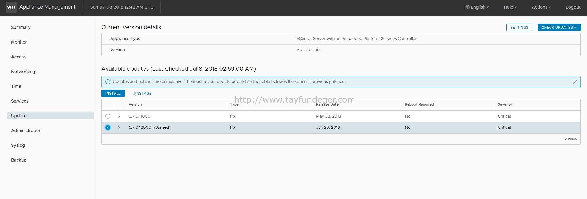
Task: Click the Critical severity of 6.7.0.11000
Action: (x=504, y=116)
